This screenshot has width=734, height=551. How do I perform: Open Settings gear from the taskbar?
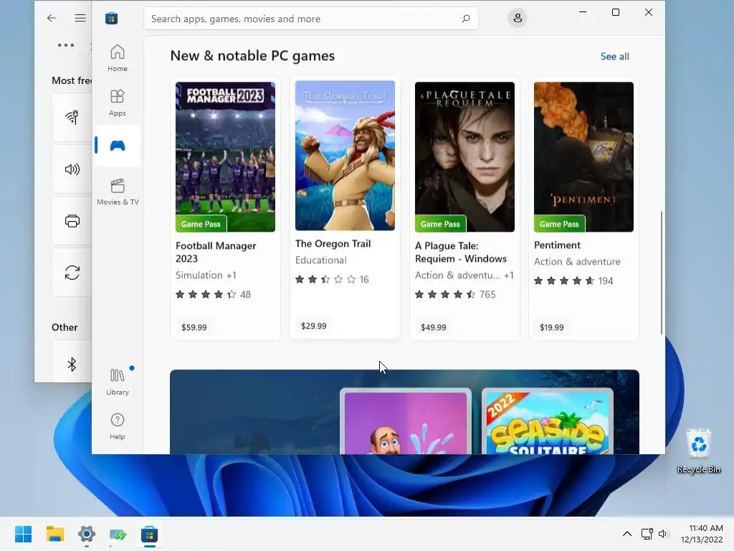[x=87, y=534]
